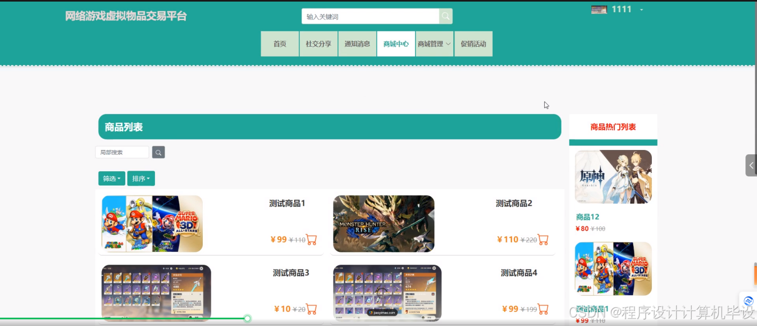
Task: Open the 社交分享 tab
Action: point(319,44)
